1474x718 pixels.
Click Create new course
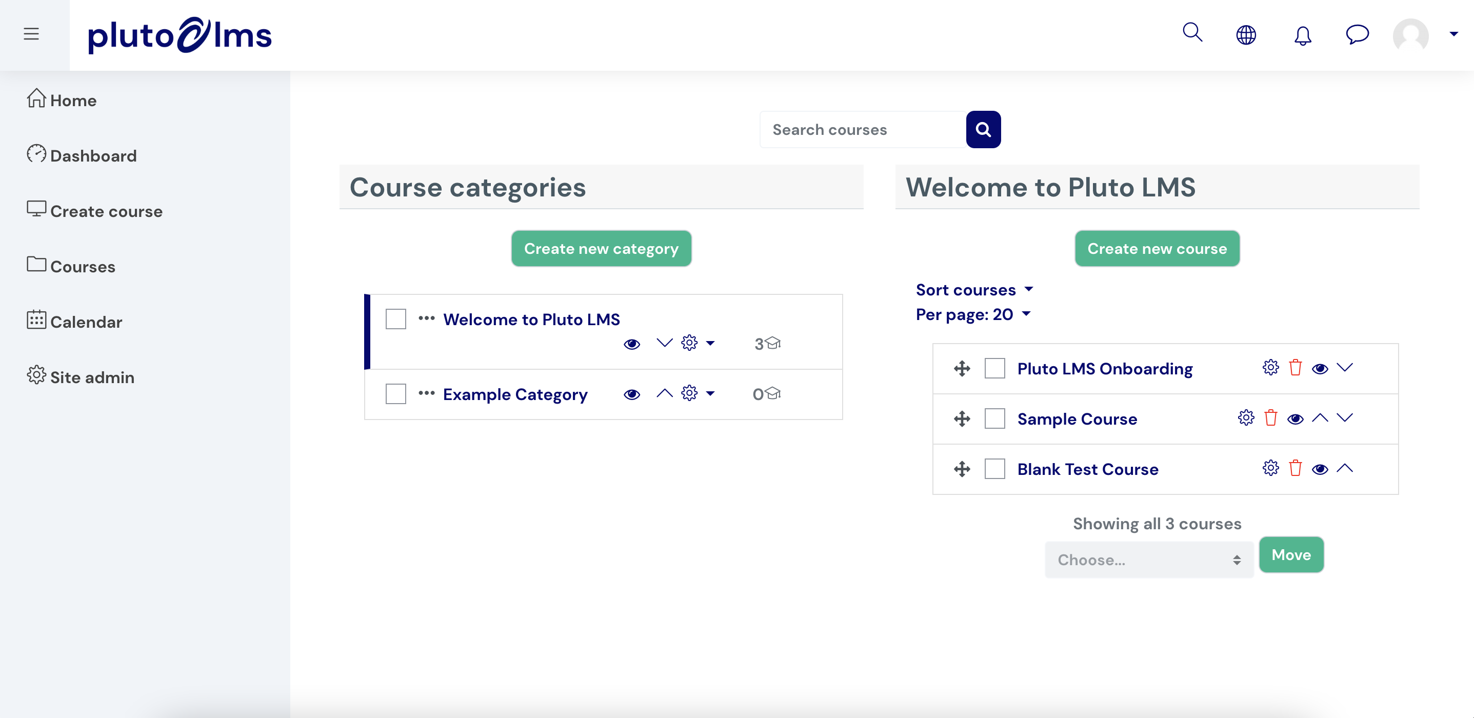pos(1157,249)
